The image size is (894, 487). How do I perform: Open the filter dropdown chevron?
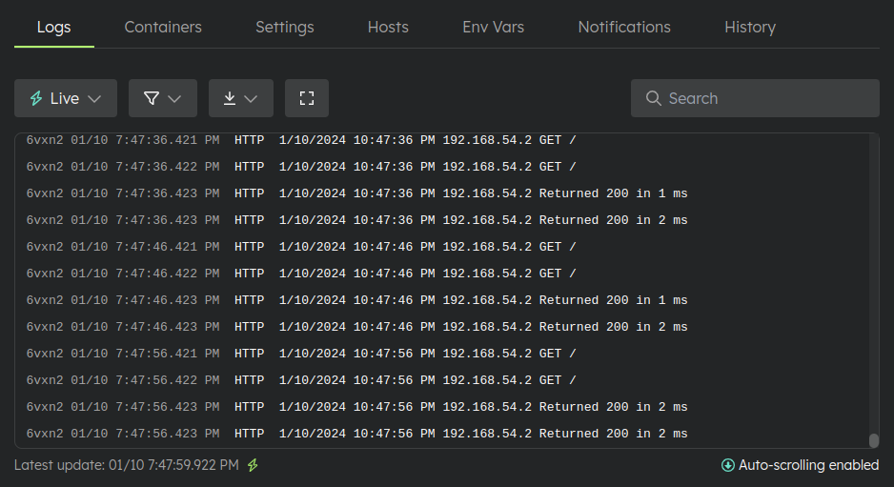[x=174, y=98]
